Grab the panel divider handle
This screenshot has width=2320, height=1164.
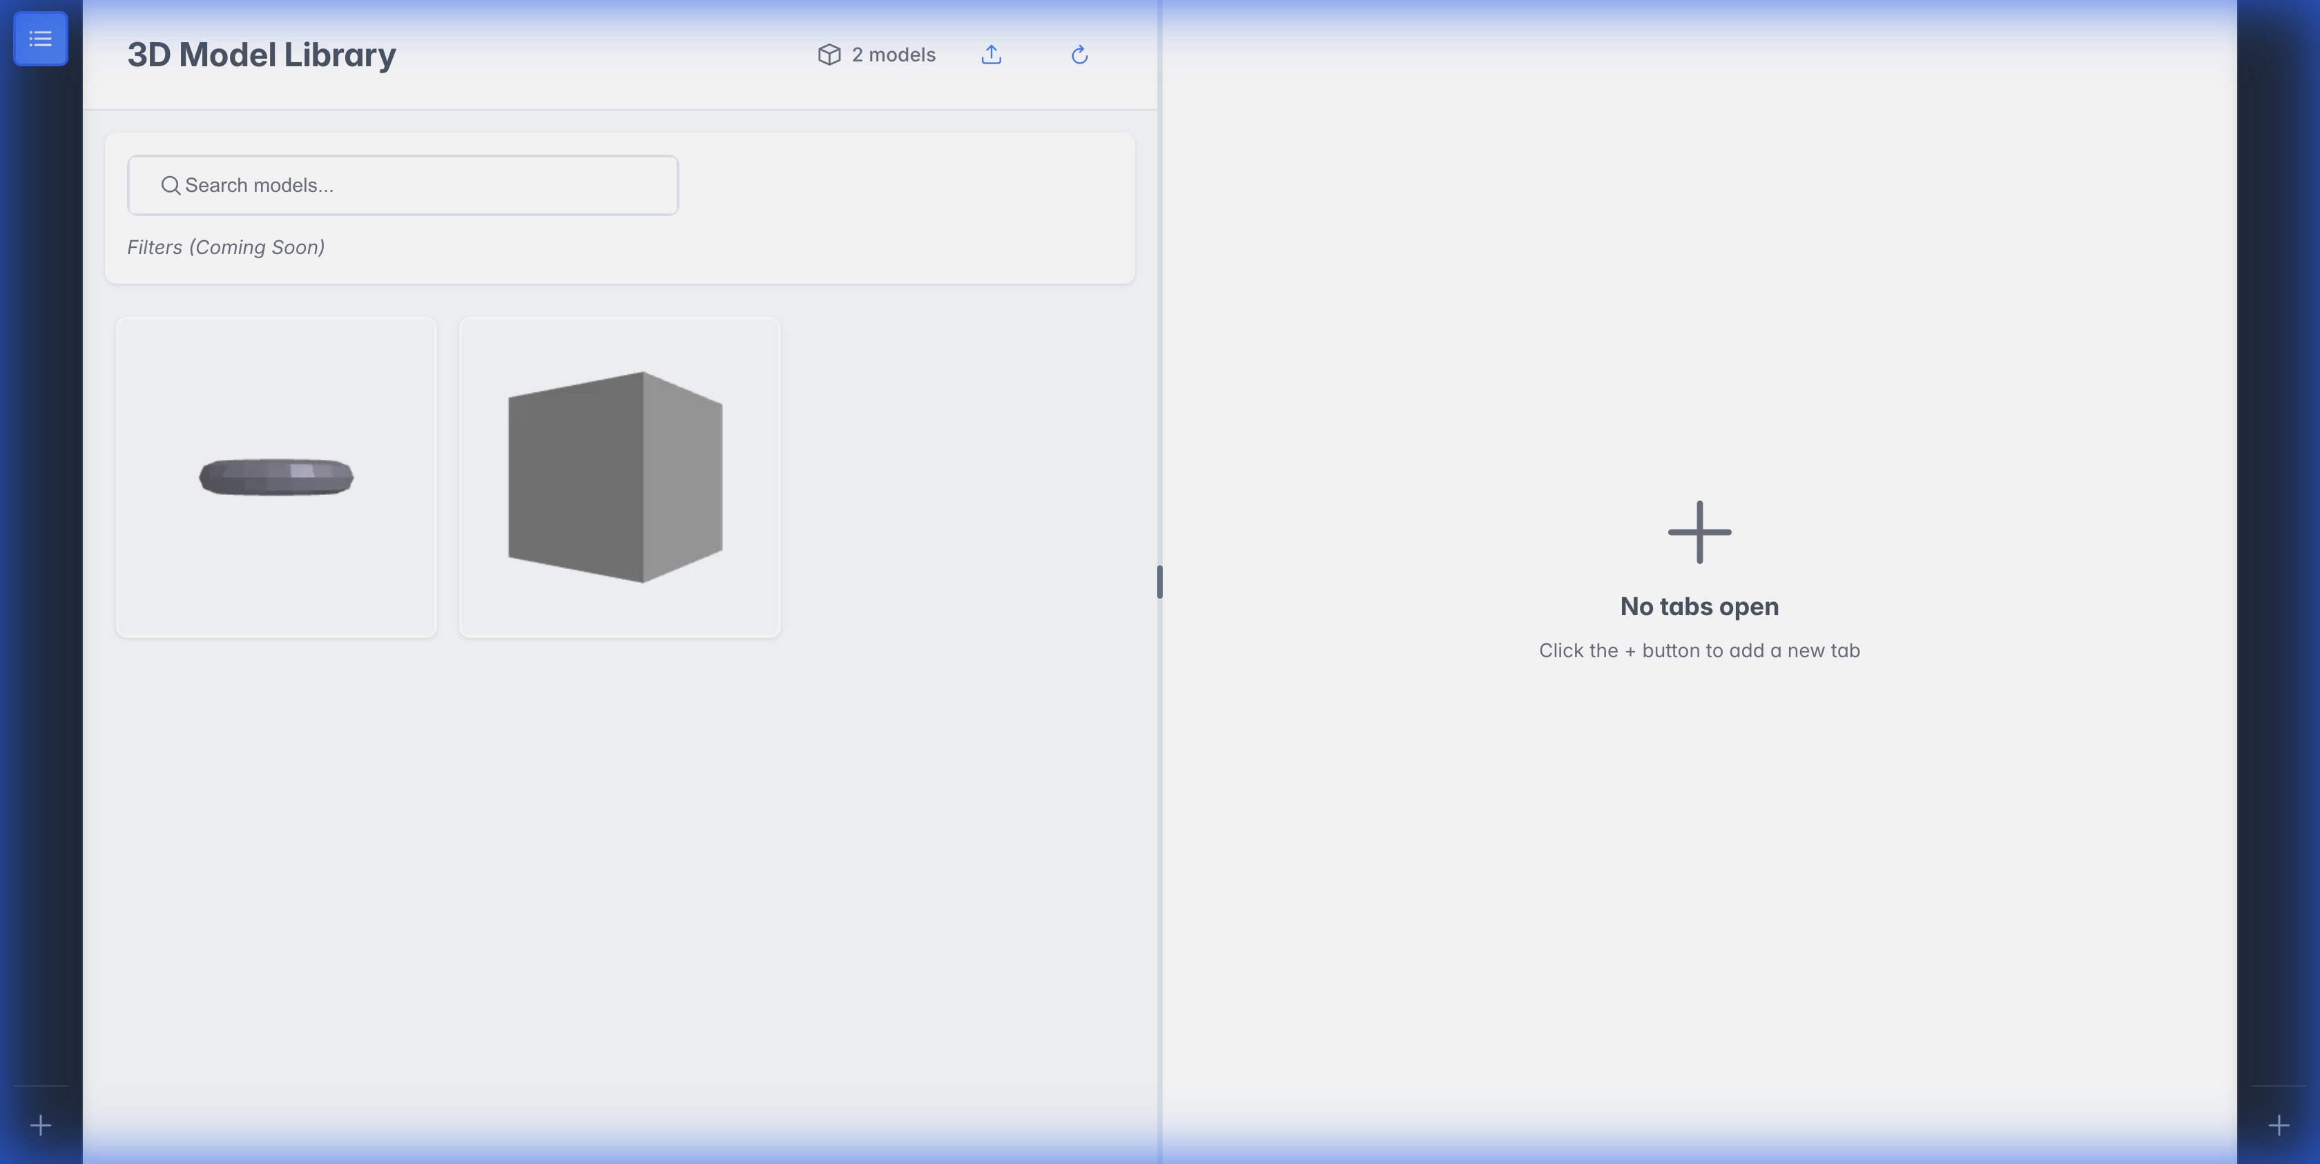[x=1159, y=581]
